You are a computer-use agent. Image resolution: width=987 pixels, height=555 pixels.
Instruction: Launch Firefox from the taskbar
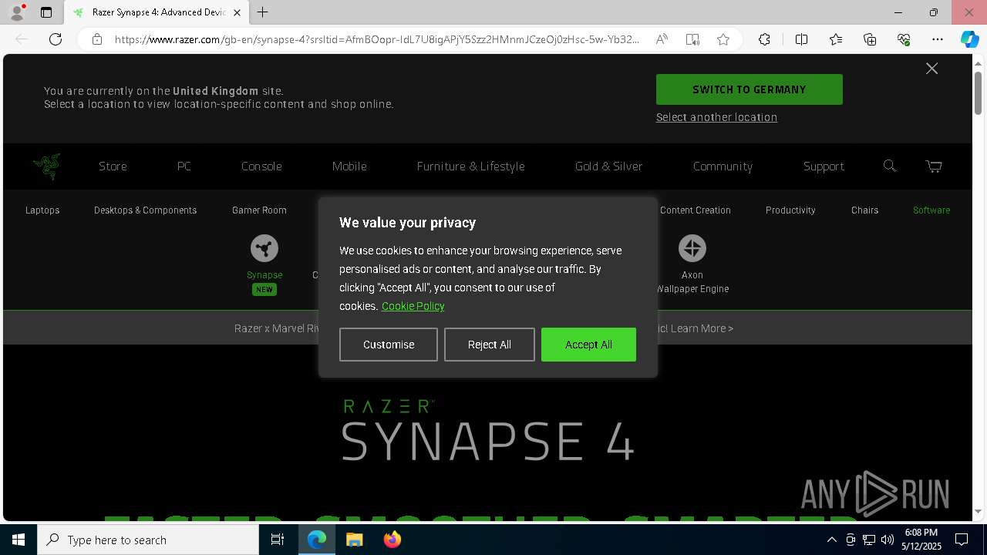392,540
